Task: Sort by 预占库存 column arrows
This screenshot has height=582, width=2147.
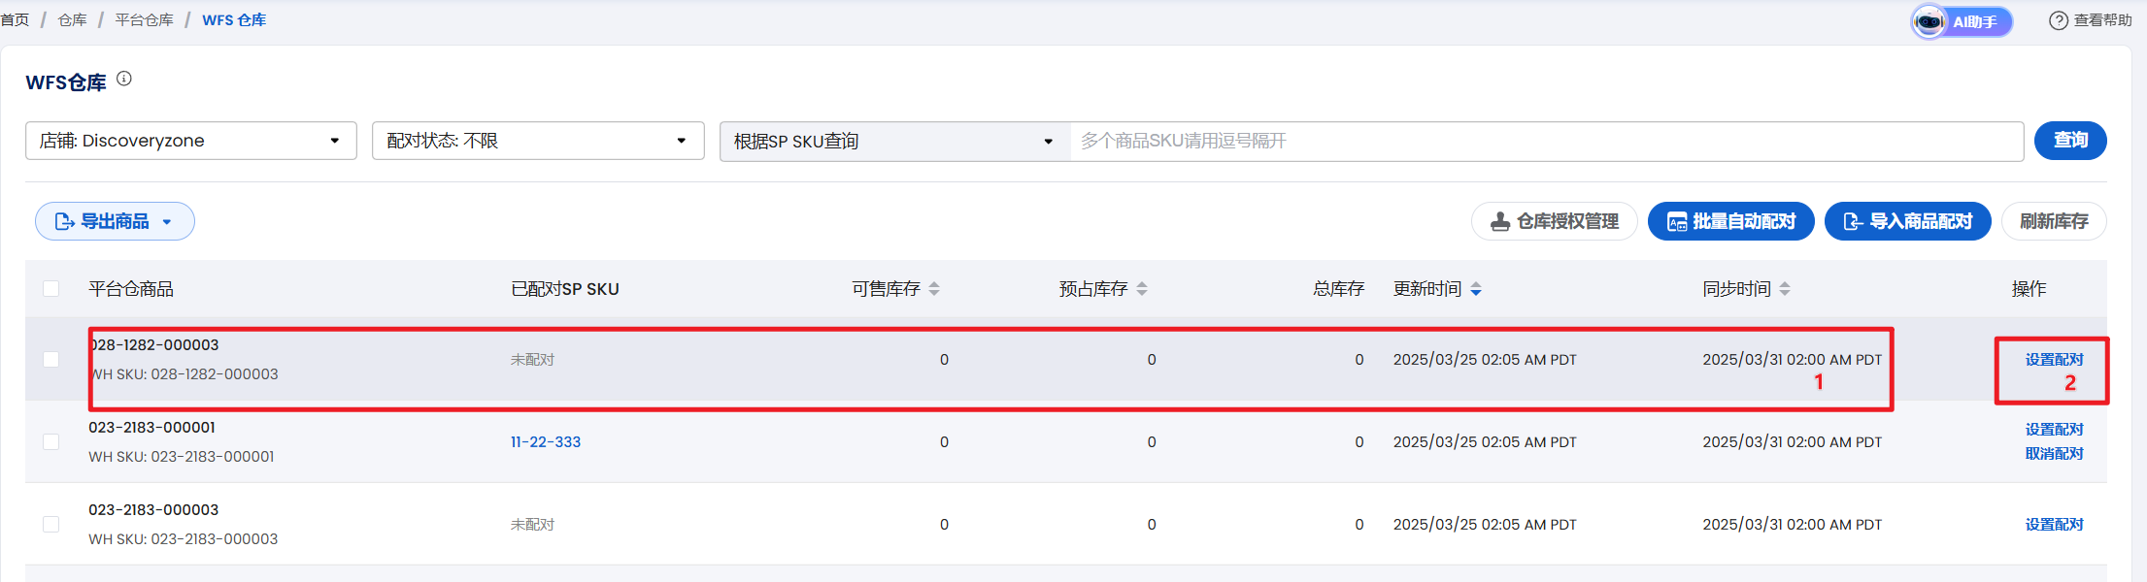Action: (x=1142, y=288)
